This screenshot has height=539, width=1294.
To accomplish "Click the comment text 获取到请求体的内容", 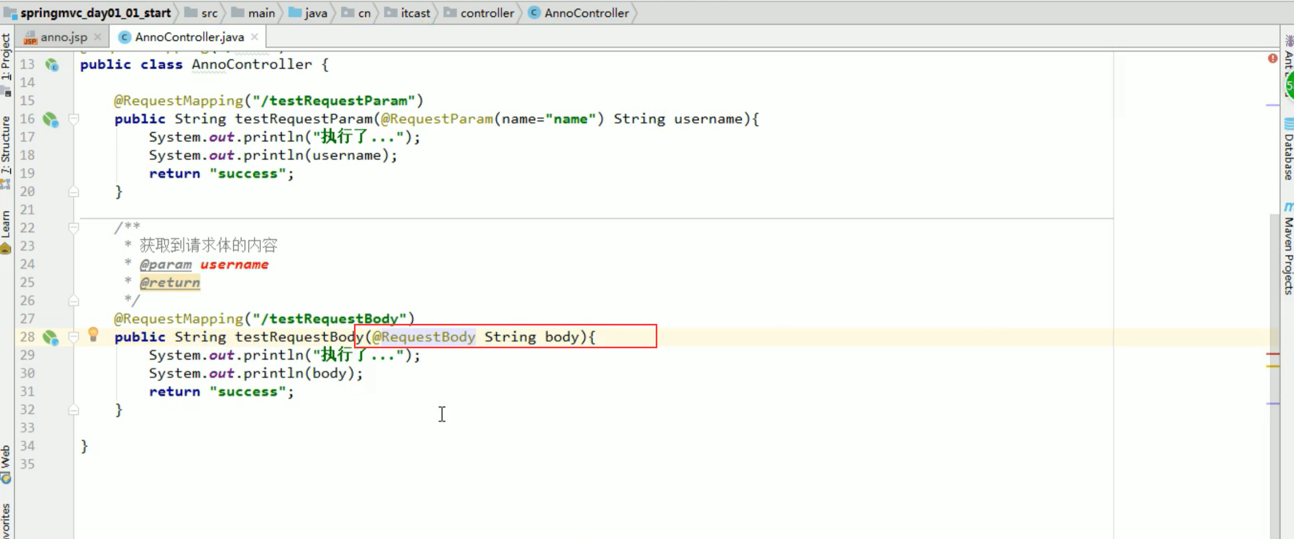I will 209,246.
